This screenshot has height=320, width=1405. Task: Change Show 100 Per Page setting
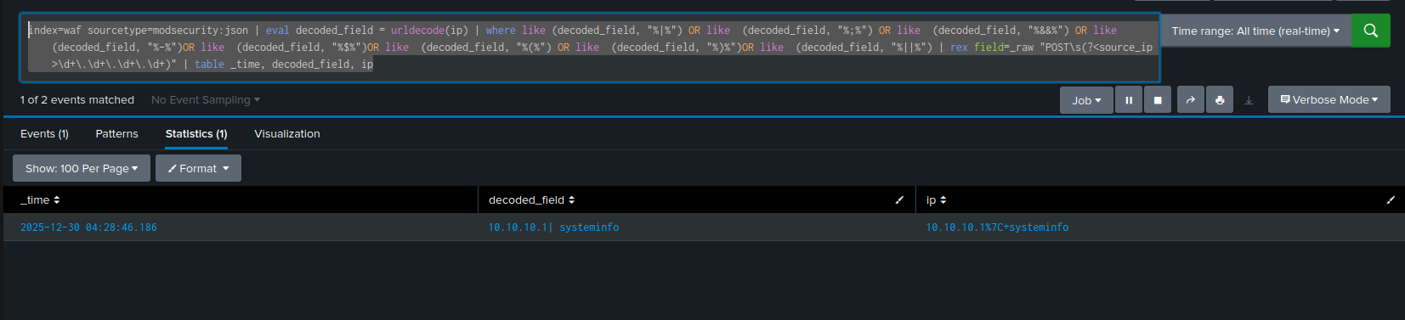click(82, 168)
